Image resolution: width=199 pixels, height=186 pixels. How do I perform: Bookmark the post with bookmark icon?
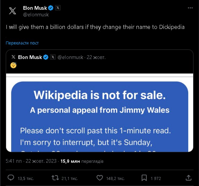pos(144,178)
